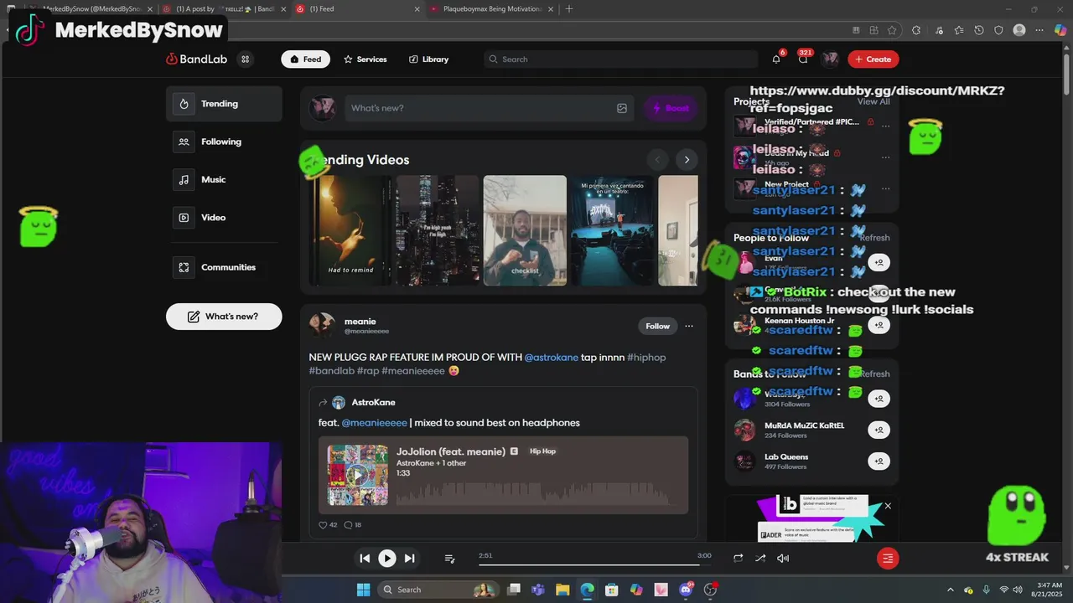
Task: Skip to next track in player
Action: 409,559
